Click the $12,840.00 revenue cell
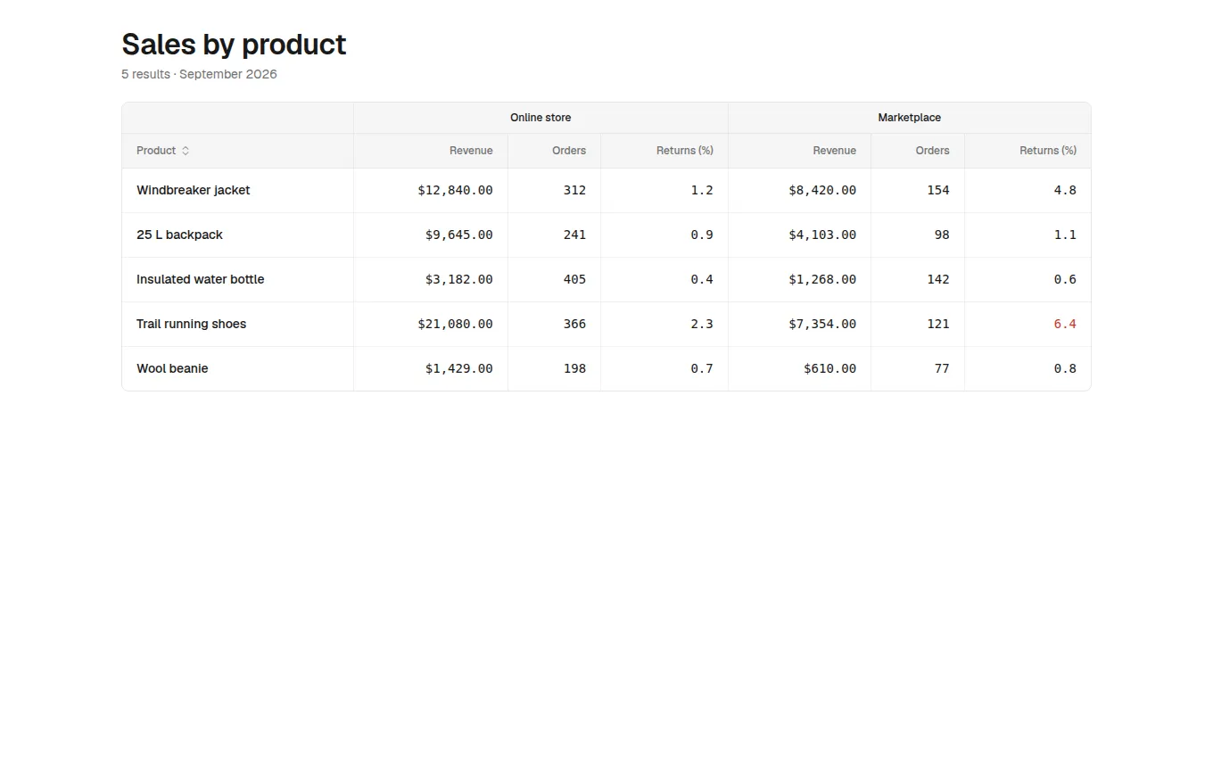This screenshot has height=758, width=1213. pos(431,190)
